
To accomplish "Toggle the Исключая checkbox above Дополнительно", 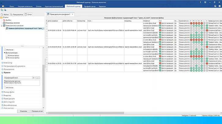I will [5, 50].
